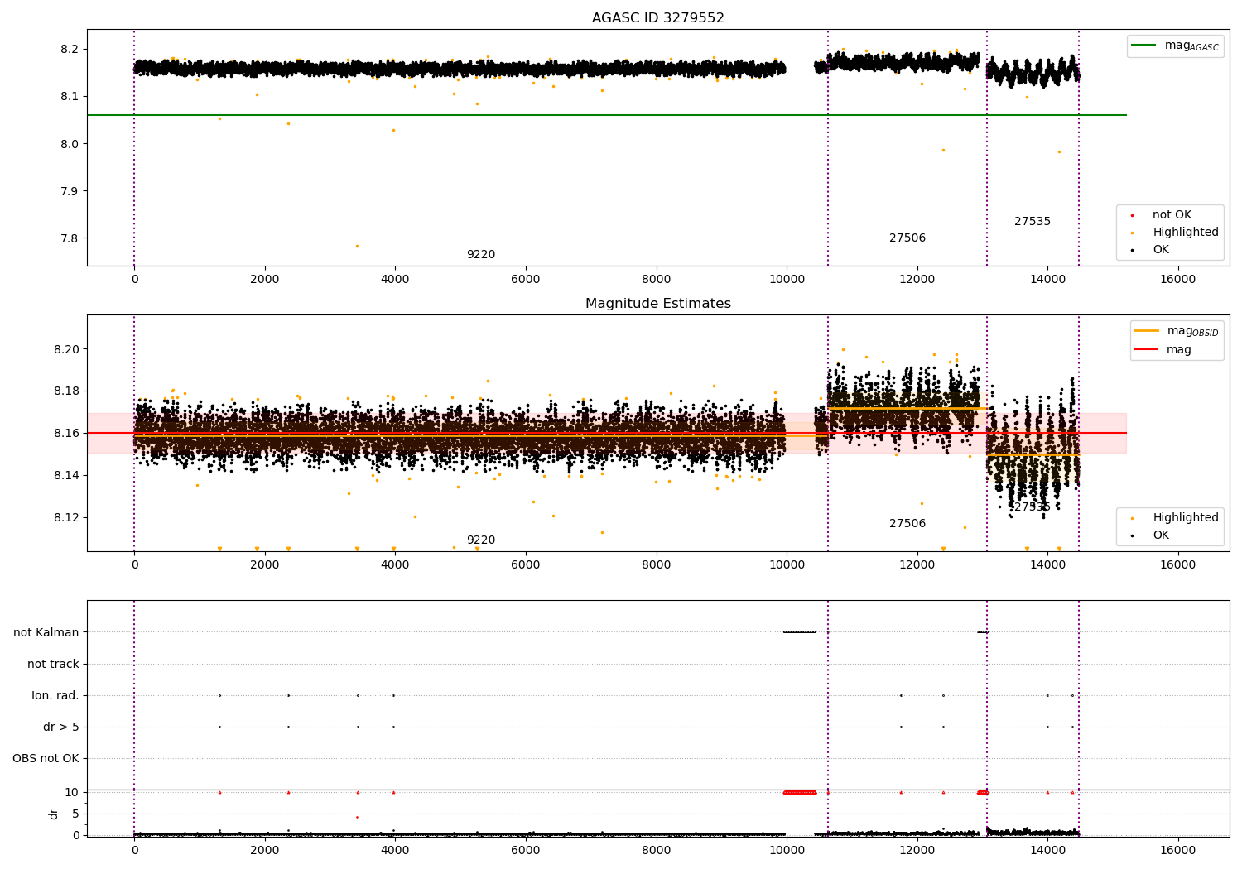Click '10000' x-tick under Magnitude Estimates plot
This screenshot has height=869, width=1242.
coord(787,564)
